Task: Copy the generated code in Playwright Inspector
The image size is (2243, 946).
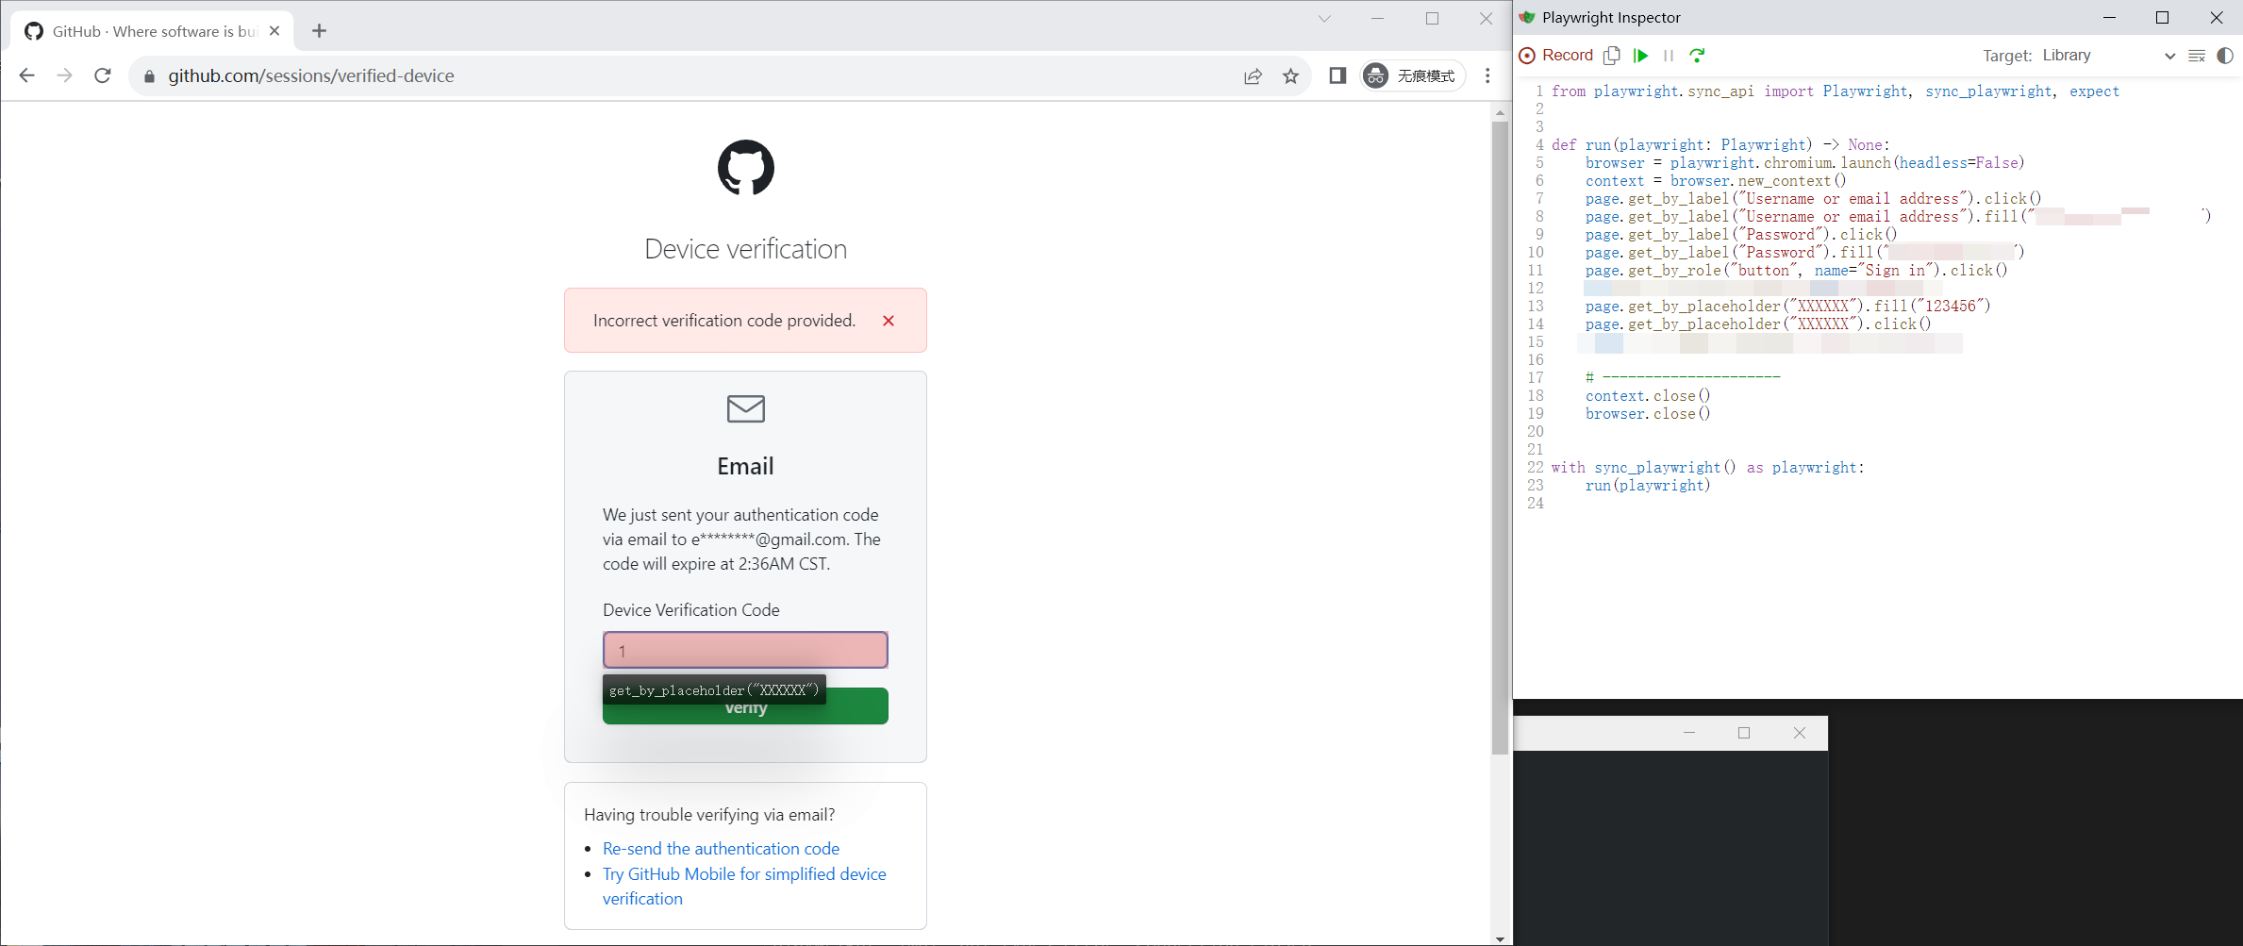Action: [x=1612, y=56]
